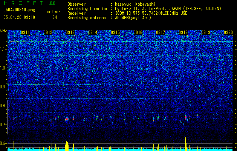Click the 0920 time marker
The image size is (237, 151).
coord(228,32)
